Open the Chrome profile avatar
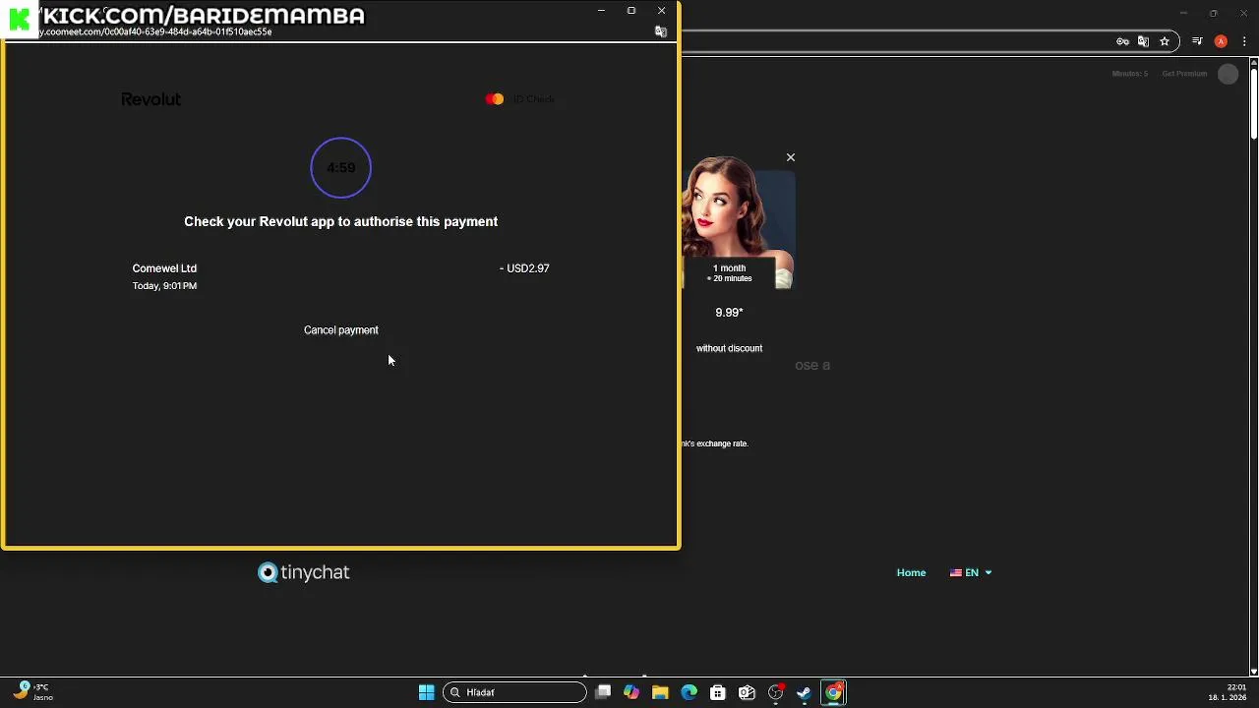This screenshot has width=1259, height=708. [x=1221, y=41]
